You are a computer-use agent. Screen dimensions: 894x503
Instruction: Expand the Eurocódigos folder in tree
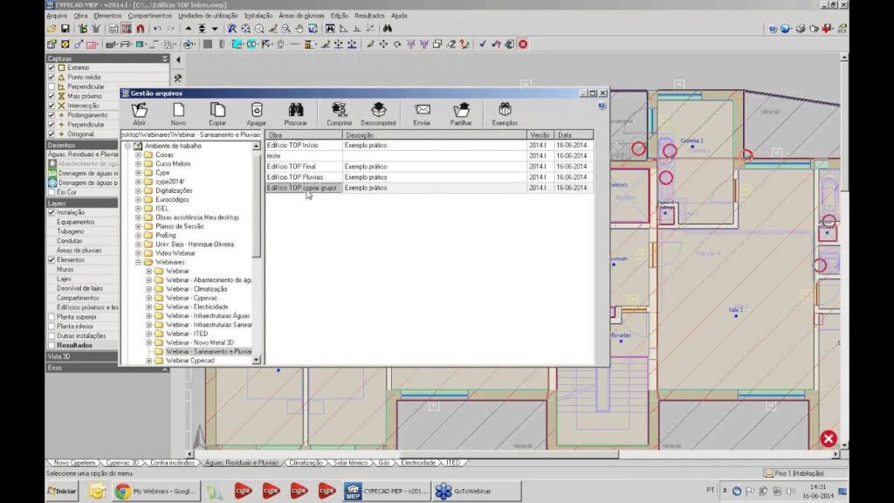tap(138, 200)
